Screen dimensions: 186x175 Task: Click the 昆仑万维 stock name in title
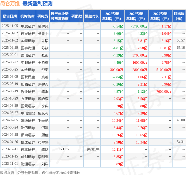pos(10,3)
